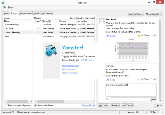Viewport: 165px width, 115px height.
Task: Click John Smith's avatar placeholder picture
Action: [102, 21]
